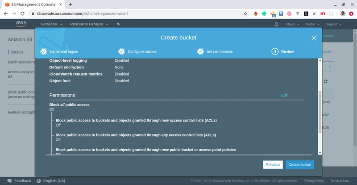Click the 'Default encryption' row label
357x185 pixels.
66,67
